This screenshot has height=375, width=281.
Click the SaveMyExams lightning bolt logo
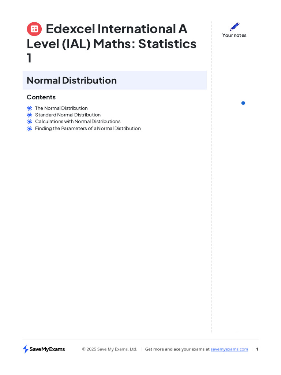pyautogui.click(x=26, y=349)
